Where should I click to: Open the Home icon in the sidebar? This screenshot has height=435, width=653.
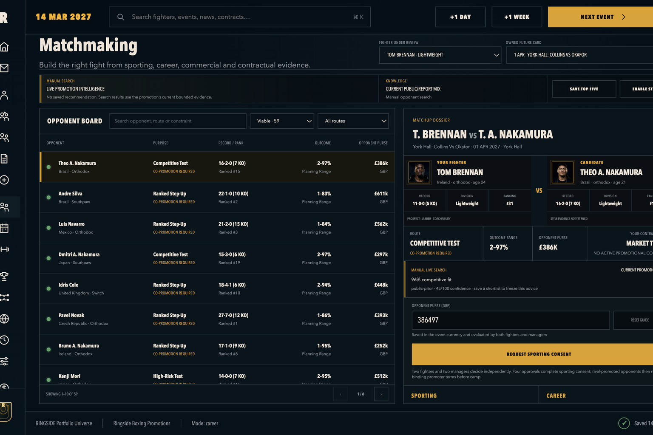4,47
